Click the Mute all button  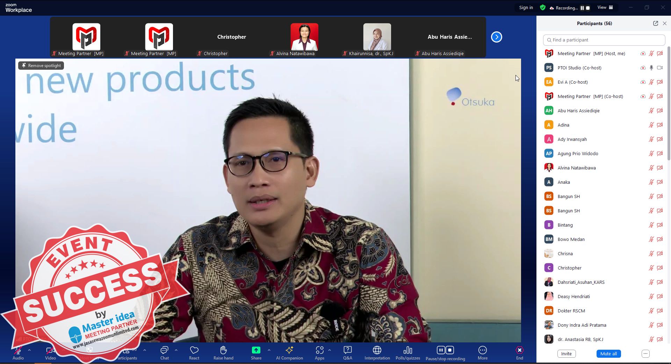[608, 354]
